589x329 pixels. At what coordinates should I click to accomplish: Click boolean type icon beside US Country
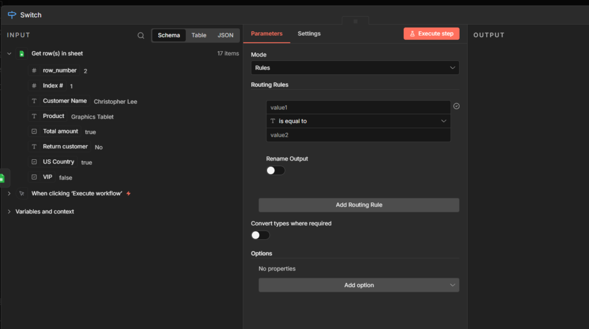[34, 162]
